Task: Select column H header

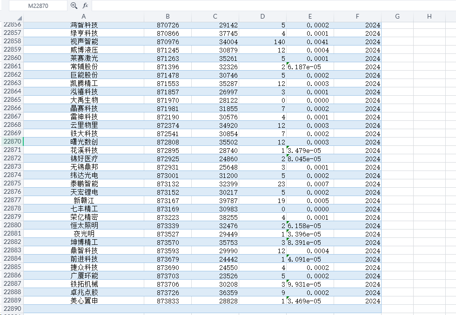Action: point(429,17)
